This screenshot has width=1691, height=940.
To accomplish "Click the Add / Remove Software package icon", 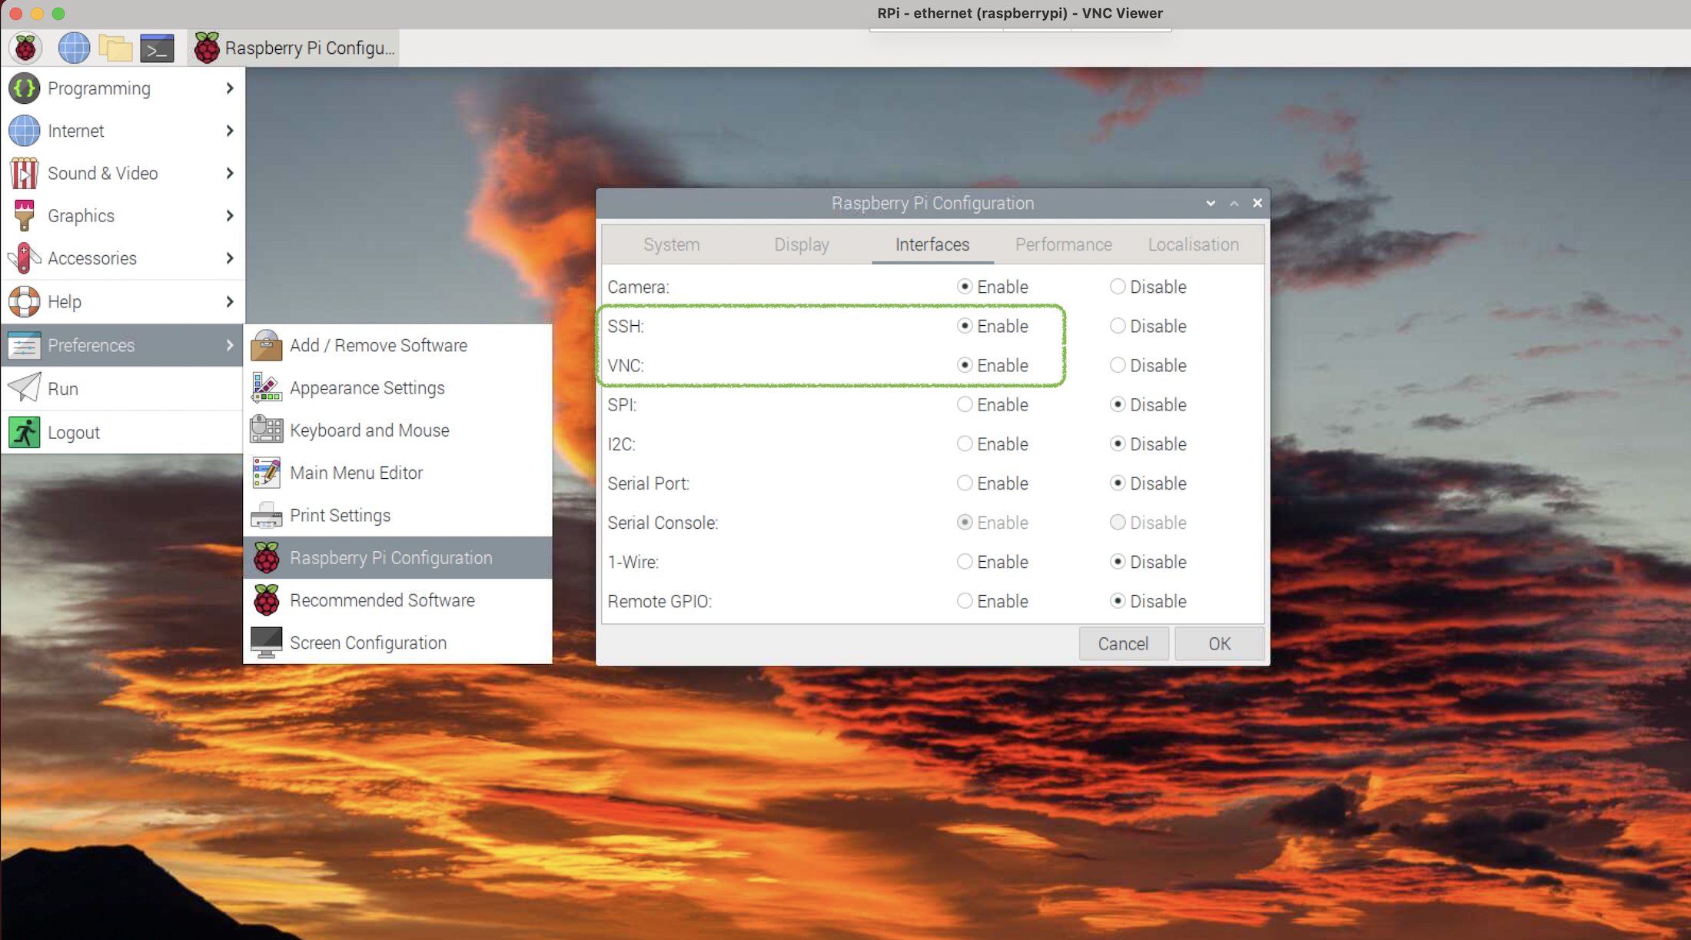I will click(266, 345).
